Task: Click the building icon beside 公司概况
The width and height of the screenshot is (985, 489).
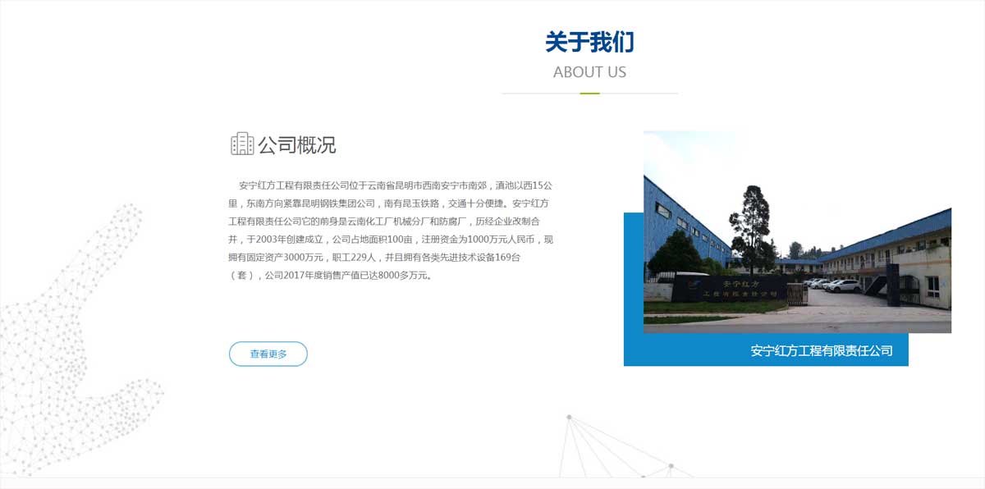Action: tap(242, 144)
